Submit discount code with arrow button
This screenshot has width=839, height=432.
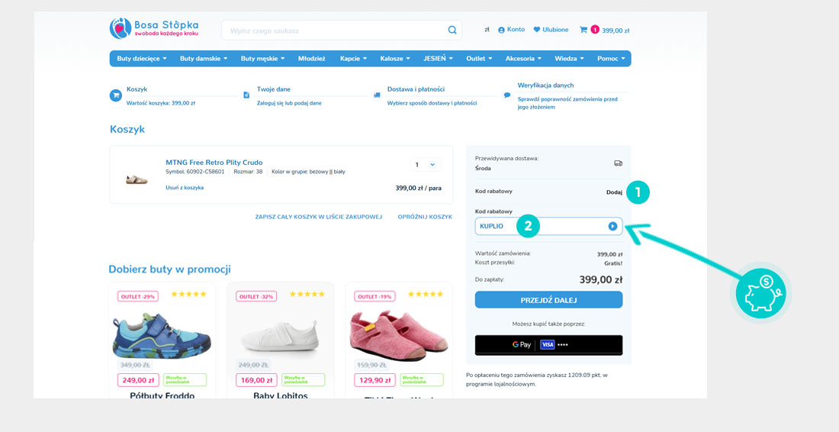[612, 226]
